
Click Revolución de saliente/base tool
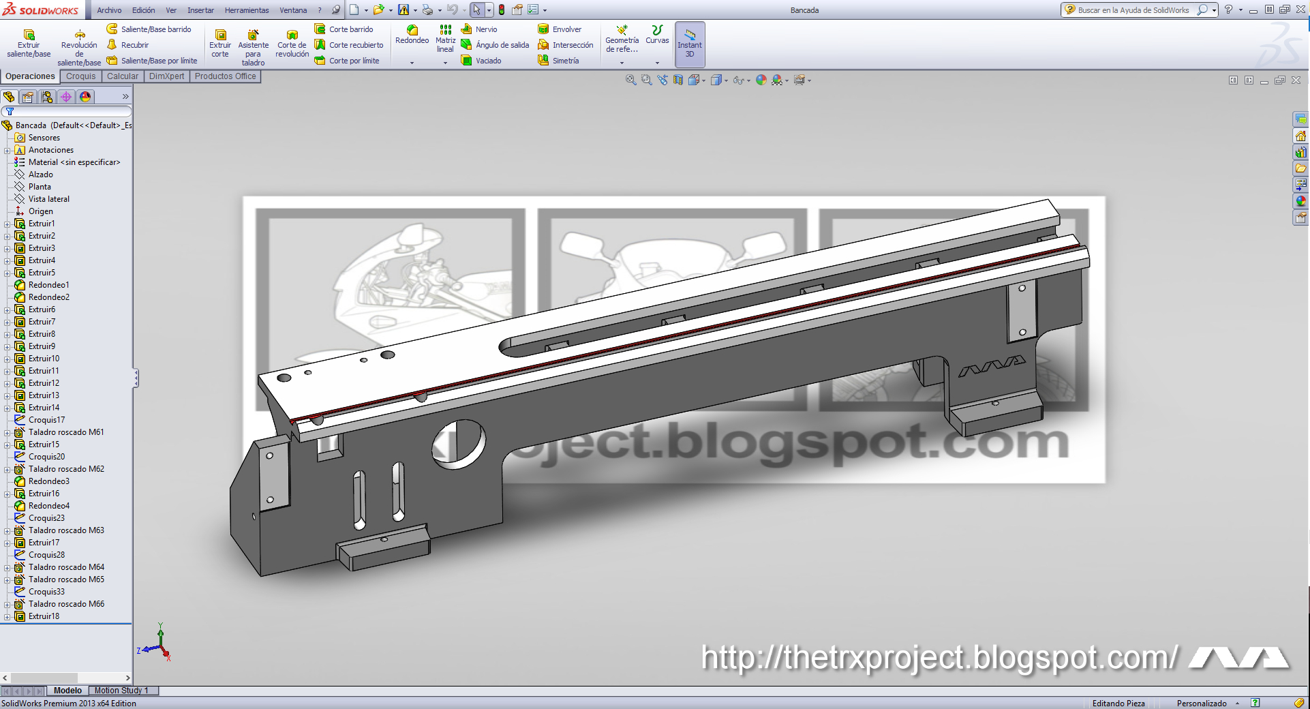click(79, 47)
